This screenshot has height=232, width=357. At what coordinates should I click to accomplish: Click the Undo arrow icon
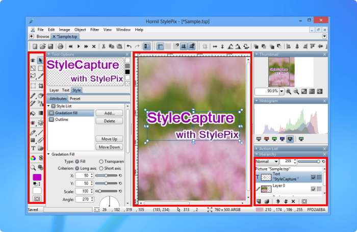click(129, 46)
